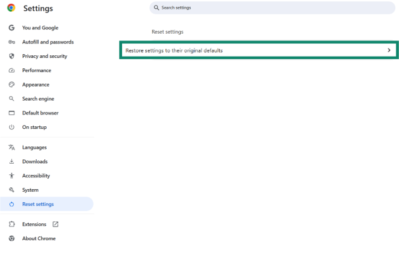Click the external link icon next to Extensions
Viewport: 399px width, 280px height.
tap(55, 225)
